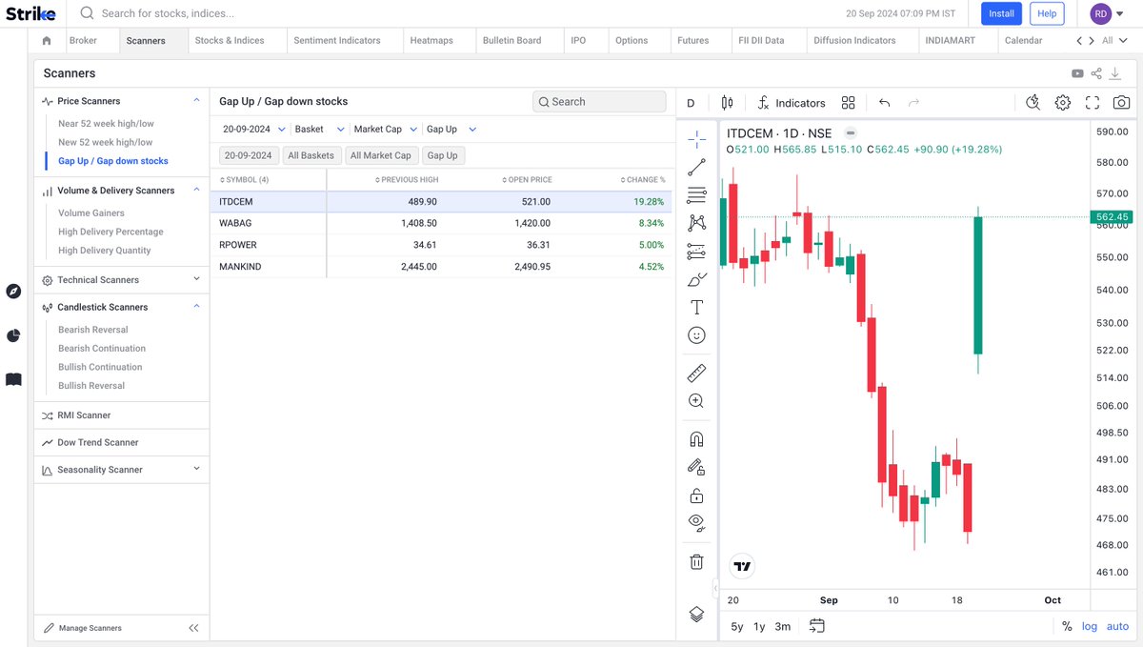Toggle log scale on the price axis
The image size is (1143, 647).
pyautogui.click(x=1089, y=626)
